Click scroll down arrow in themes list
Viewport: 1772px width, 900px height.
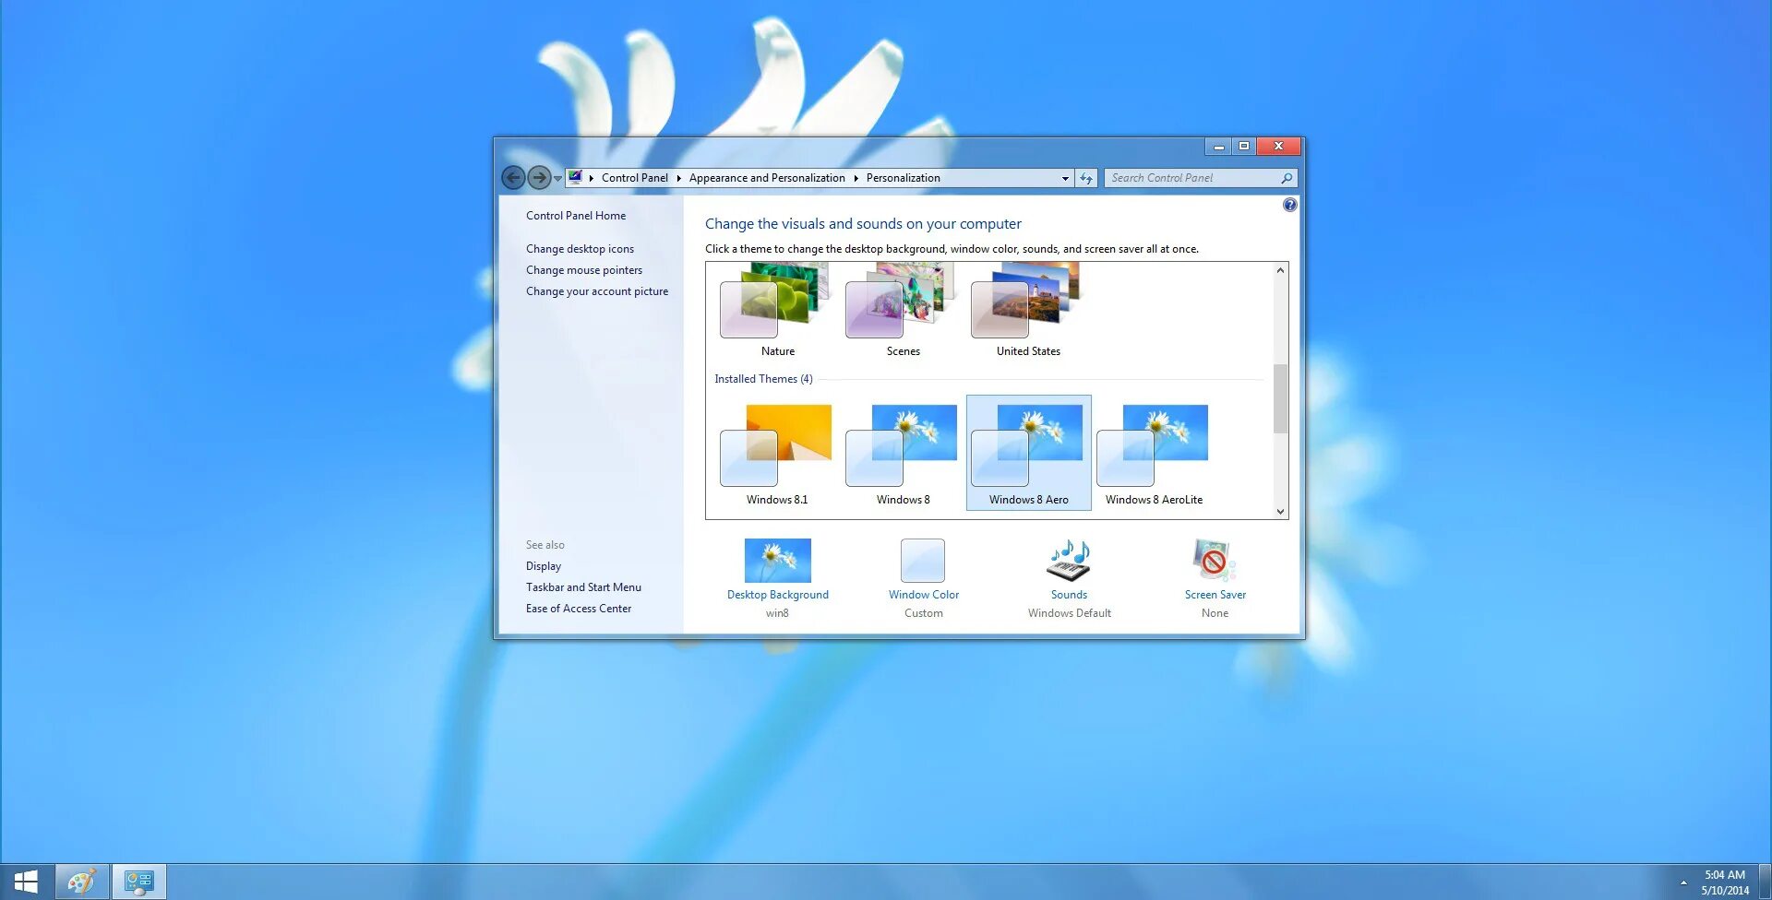coord(1280,512)
